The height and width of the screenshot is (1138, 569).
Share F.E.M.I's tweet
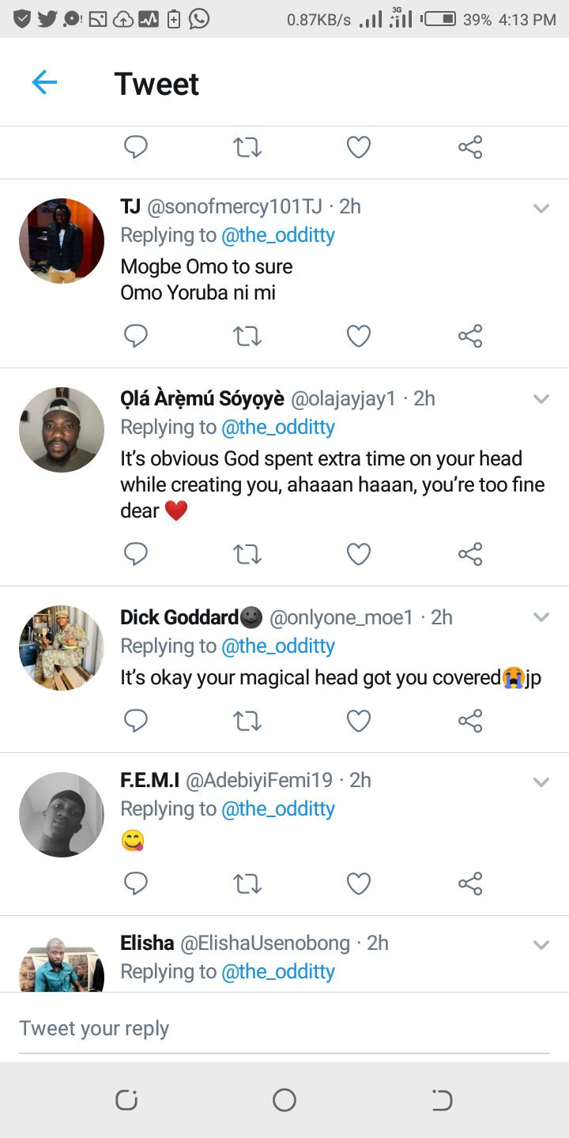click(x=470, y=884)
